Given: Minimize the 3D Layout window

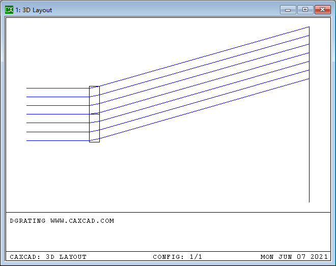Looking at the screenshot, I should (288, 10).
